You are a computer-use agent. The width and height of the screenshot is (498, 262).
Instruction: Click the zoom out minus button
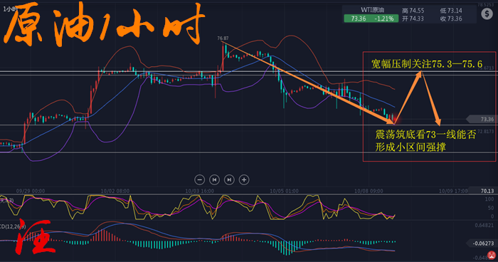point(199,180)
